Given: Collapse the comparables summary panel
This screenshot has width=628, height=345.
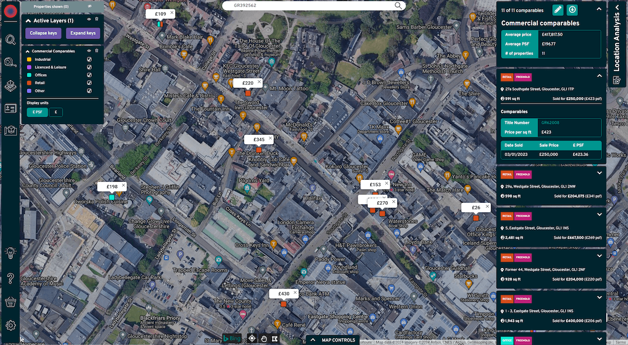Looking at the screenshot, I should pyautogui.click(x=599, y=9).
